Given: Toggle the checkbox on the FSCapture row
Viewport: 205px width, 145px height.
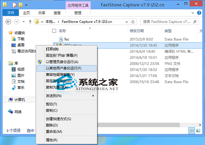Looking at the screenshot, I should pyautogui.click(x=56, y=45).
